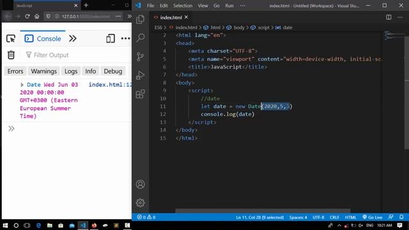Clear the console with trash icon

pos(11,55)
